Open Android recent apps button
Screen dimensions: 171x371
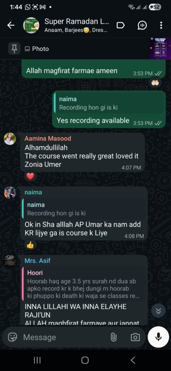click(37, 360)
